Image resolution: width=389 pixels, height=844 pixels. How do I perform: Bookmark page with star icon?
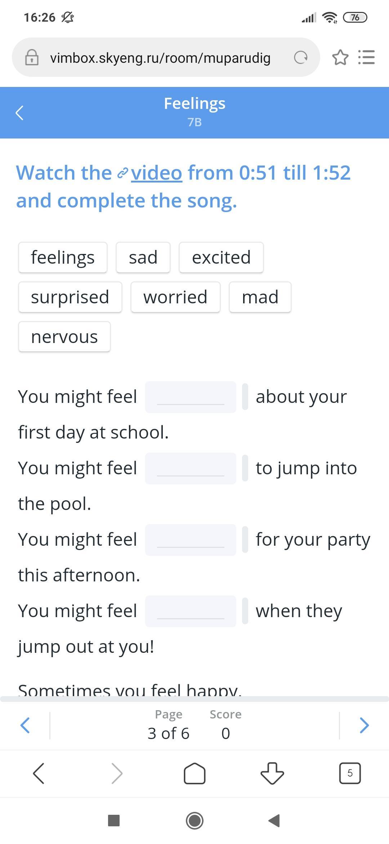pyautogui.click(x=340, y=57)
